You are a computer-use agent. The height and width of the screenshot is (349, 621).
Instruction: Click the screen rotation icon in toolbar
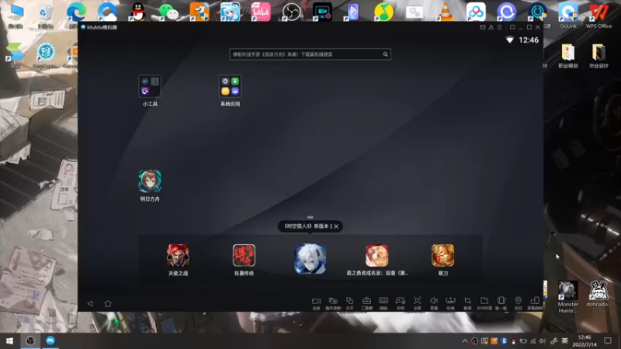[535, 301]
